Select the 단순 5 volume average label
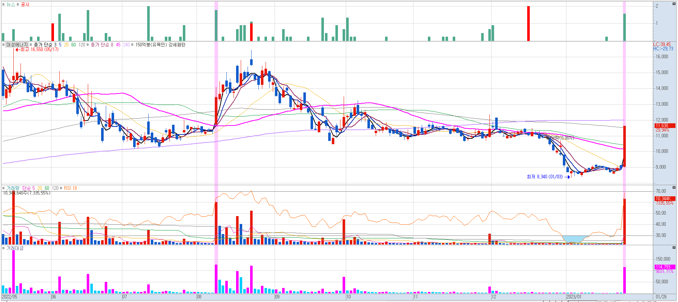This screenshot has width=678, height=302. pyautogui.click(x=29, y=188)
